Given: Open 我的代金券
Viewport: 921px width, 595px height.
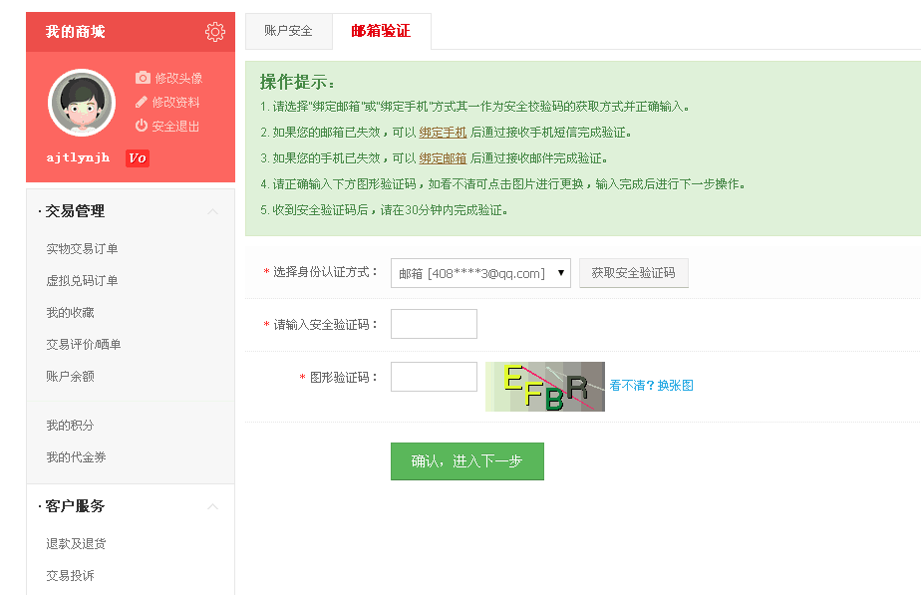Looking at the screenshot, I should click(76, 457).
